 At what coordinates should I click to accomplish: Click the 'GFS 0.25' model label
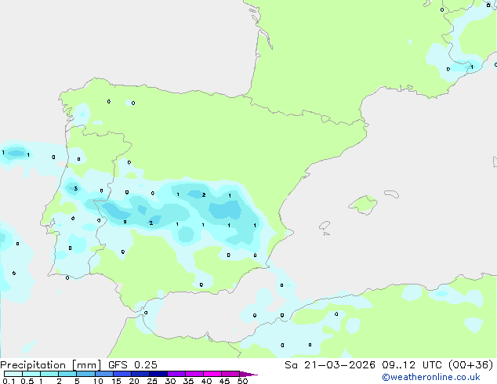tap(132, 365)
